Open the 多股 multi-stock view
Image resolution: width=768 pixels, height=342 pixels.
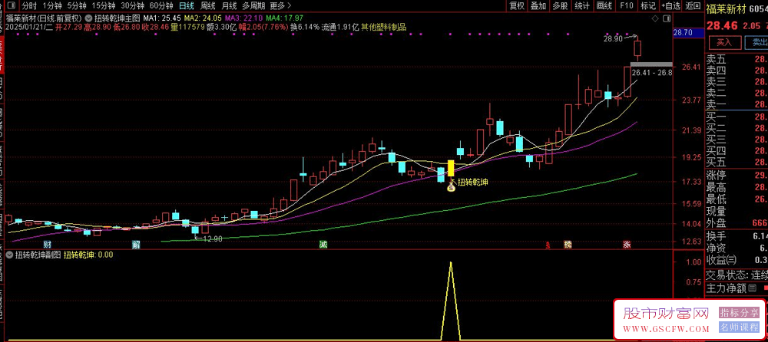click(x=560, y=6)
